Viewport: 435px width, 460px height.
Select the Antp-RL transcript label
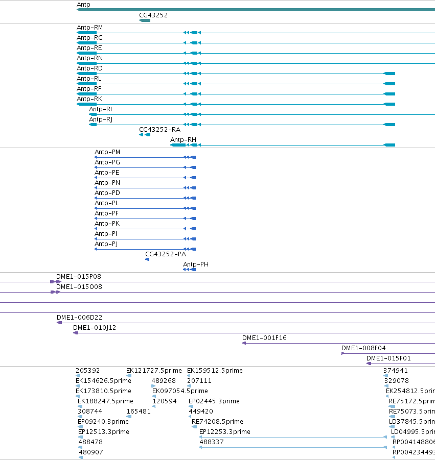[x=89, y=79]
